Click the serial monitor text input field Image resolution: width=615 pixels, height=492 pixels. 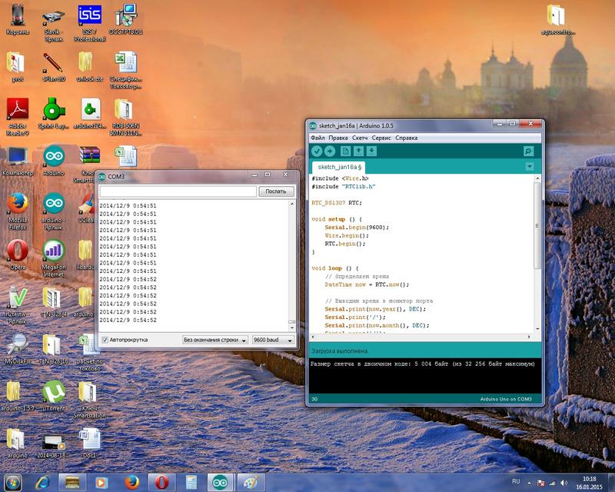pyautogui.click(x=177, y=191)
